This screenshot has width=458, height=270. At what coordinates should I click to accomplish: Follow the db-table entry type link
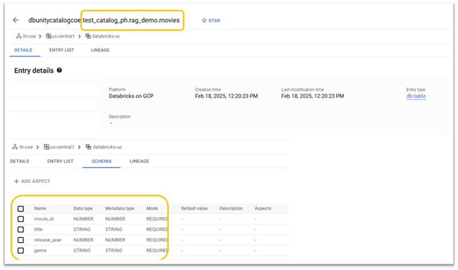coord(416,96)
